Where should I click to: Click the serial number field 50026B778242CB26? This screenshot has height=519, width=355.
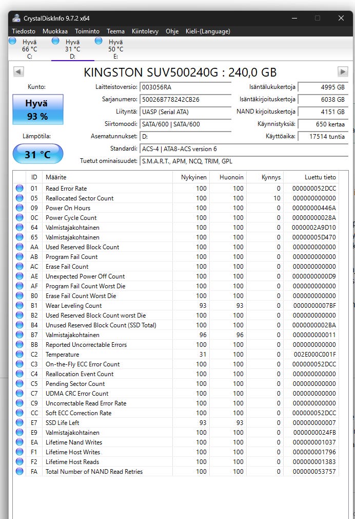pyautogui.click(x=185, y=99)
